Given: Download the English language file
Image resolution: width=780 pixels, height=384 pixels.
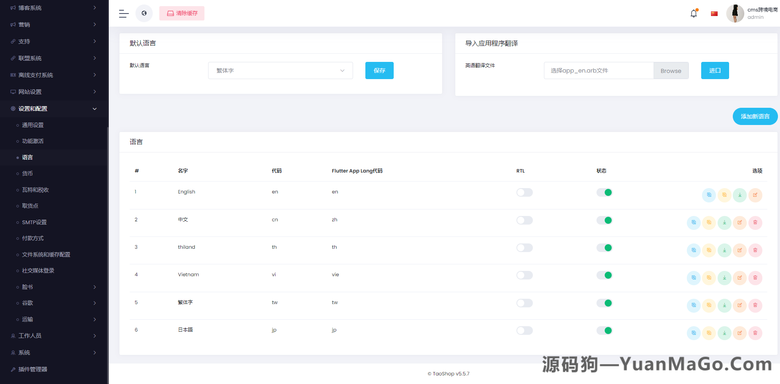Looking at the screenshot, I should coord(740,195).
